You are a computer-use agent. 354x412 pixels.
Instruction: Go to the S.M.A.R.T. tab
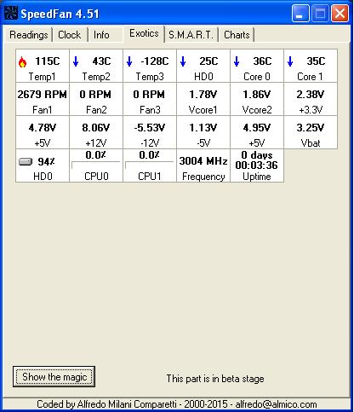[x=191, y=35]
